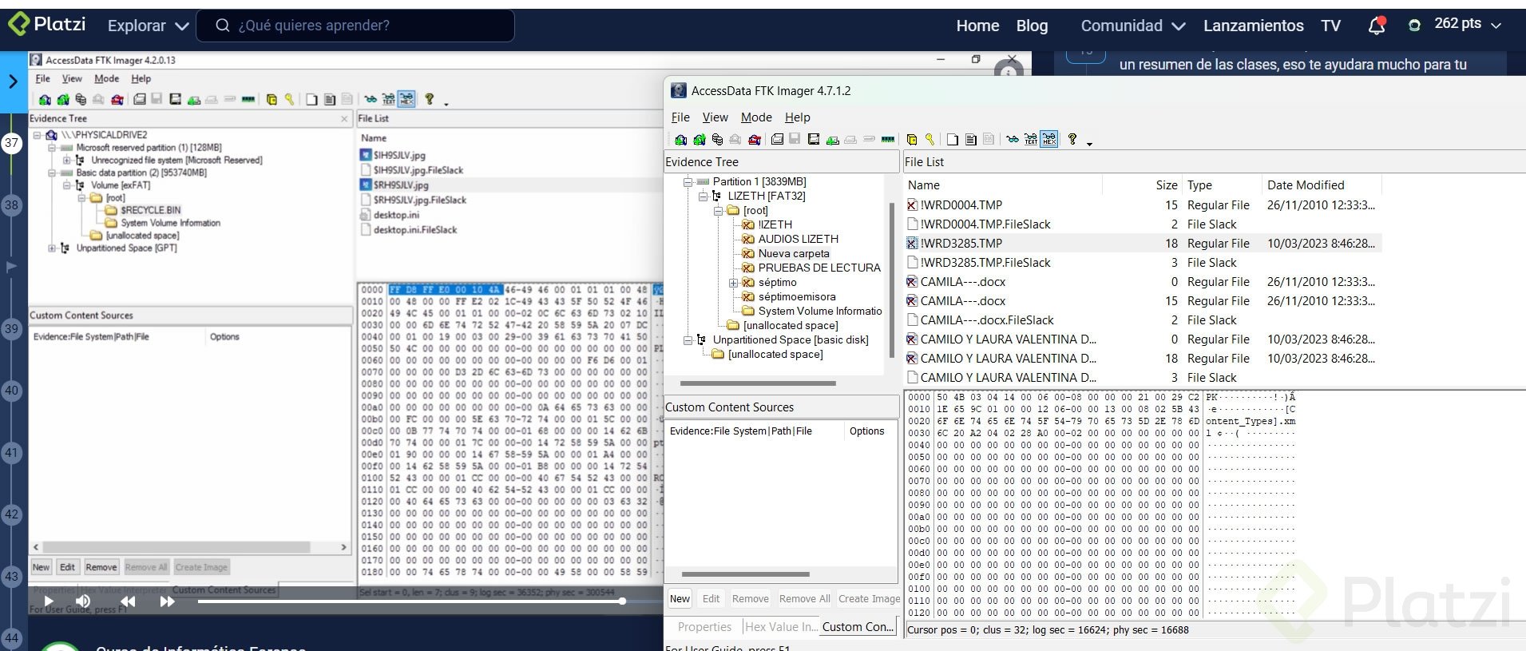This screenshot has height=651, width=1526.
Task: Select !WRD3285.TMP file row
Action: click(x=1143, y=244)
